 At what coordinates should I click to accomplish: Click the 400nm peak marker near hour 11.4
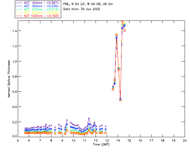pyautogui.click(x=89, y=118)
